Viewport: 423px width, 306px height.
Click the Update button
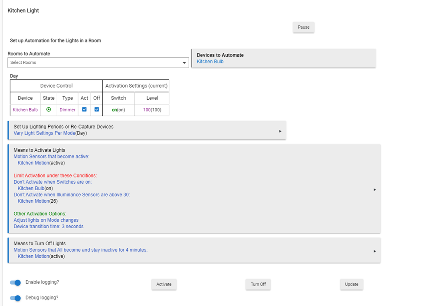point(351,284)
